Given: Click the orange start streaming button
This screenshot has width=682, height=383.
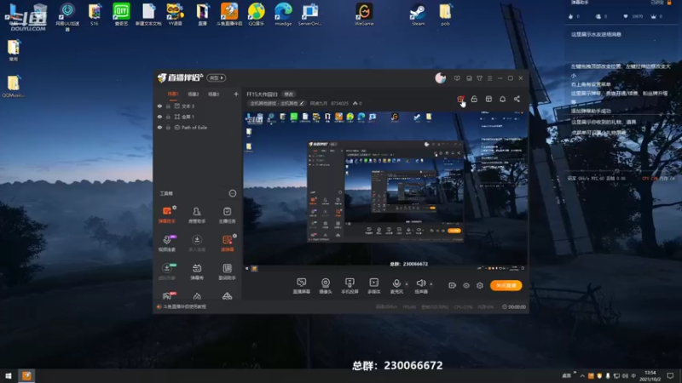Looking at the screenshot, I should click(x=506, y=285).
